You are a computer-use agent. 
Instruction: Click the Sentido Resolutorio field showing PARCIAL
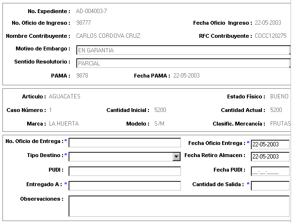point(183,63)
